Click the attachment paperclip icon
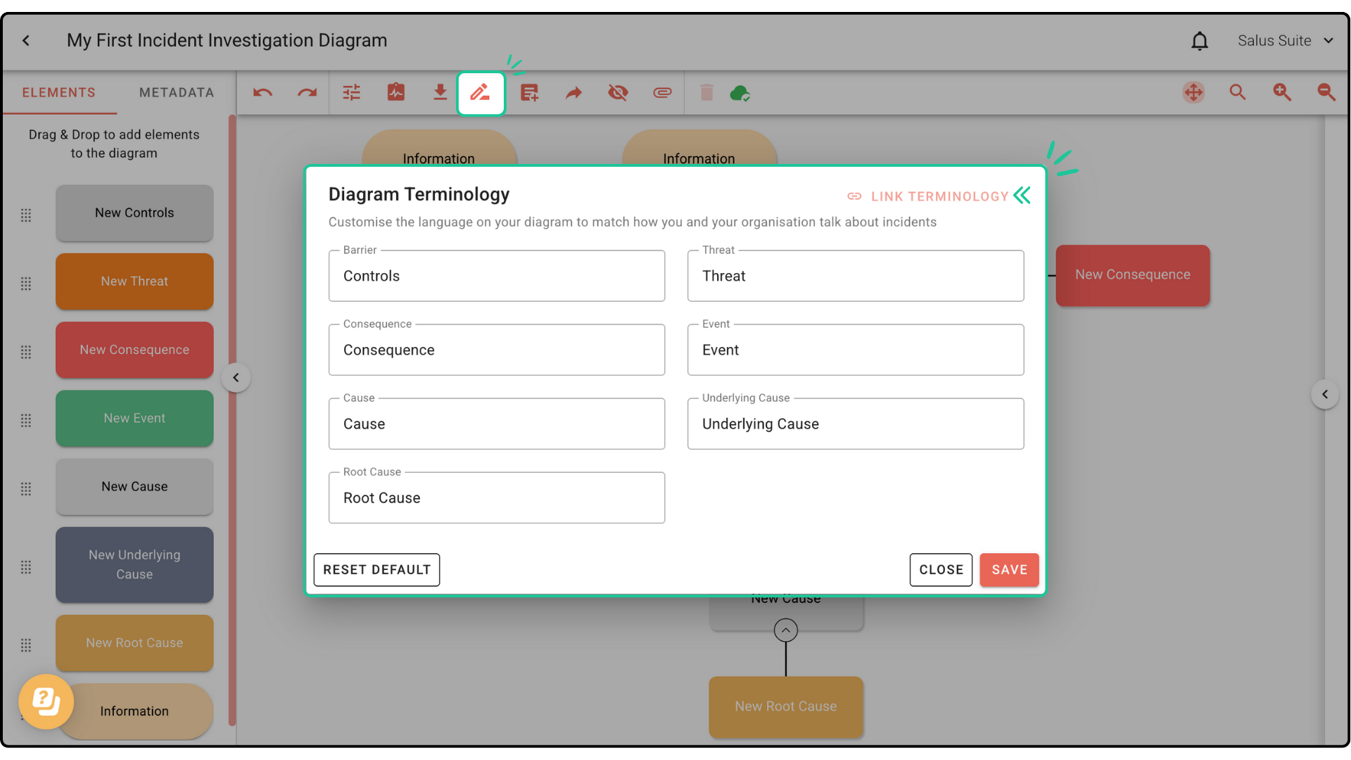This screenshot has height=760, width=1351. click(662, 93)
